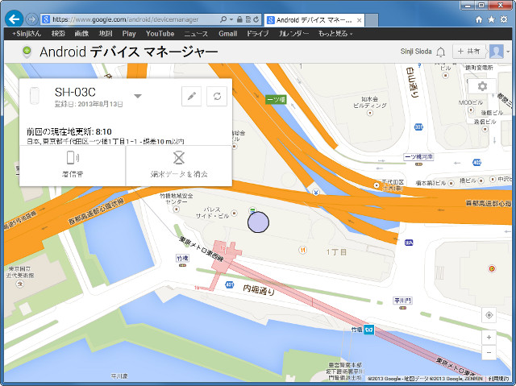Image resolution: width=516 pixels, height=386 pixels.
Task: Erase device data with 端末データを消去 button
Action: 179,165
